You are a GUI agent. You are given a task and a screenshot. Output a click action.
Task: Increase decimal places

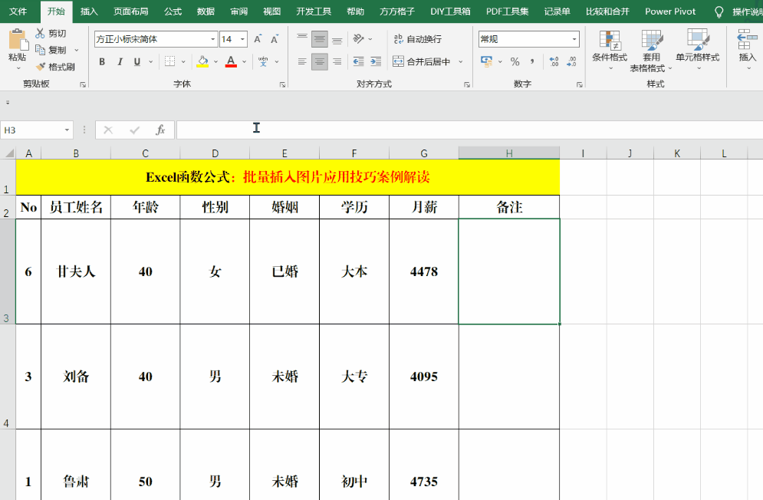click(554, 61)
